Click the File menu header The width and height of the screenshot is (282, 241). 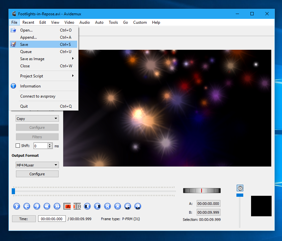(x=14, y=22)
